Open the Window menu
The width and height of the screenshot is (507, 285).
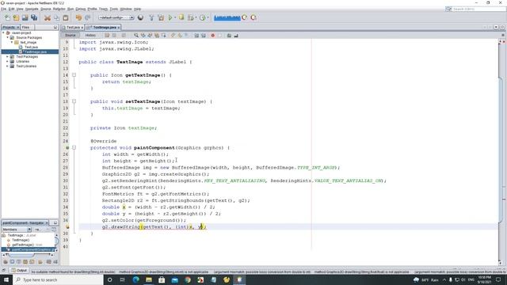click(x=126, y=9)
